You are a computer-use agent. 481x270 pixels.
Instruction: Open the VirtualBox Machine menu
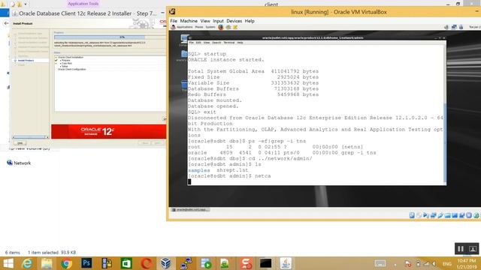coord(189,21)
